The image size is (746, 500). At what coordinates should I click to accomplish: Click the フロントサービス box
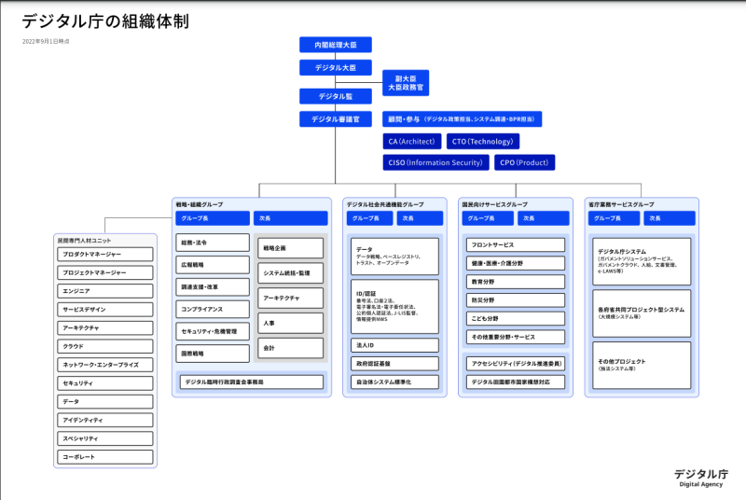coord(516,244)
